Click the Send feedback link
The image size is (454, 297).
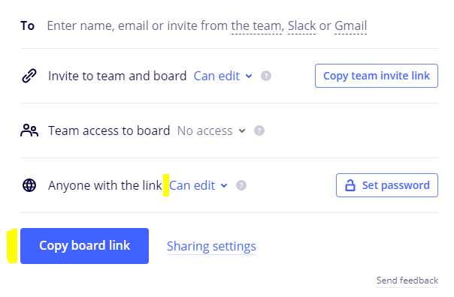coord(407,280)
